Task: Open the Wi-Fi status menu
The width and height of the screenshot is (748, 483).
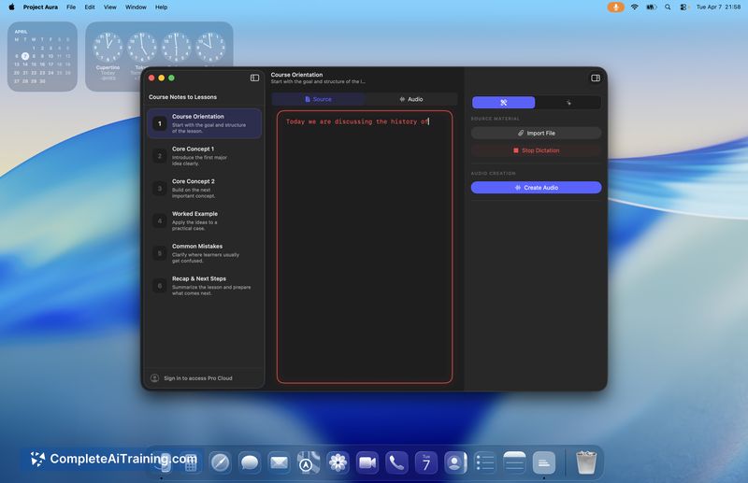Action: [635, 7]
